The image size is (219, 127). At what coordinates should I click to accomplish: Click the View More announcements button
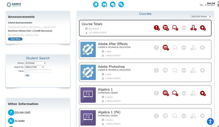pyautogui.click(x=15, y=39)
